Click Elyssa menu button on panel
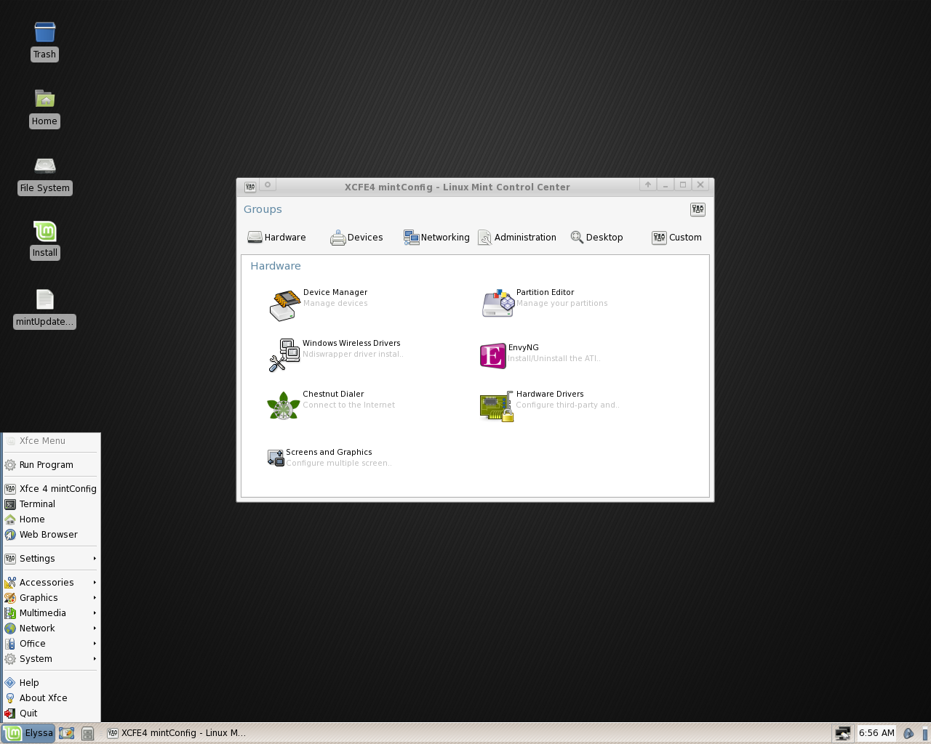The image size is (931, 744). (28, 733)
